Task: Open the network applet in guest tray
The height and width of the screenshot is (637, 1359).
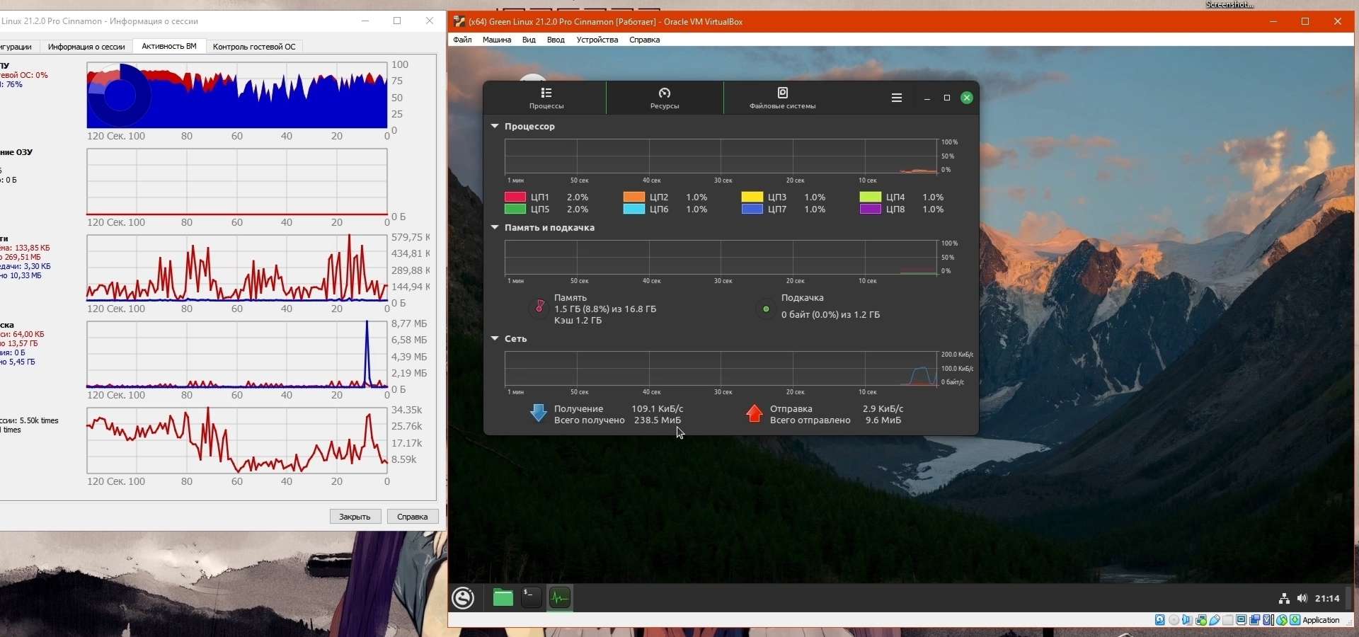Action: pos(1284,599)
